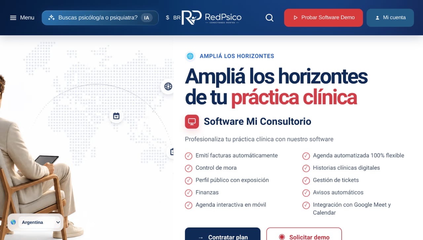Click Agenda automatizada 100% flexible text
The height and width of the screenshot is (240, 423).
click(x=359, y=155)
